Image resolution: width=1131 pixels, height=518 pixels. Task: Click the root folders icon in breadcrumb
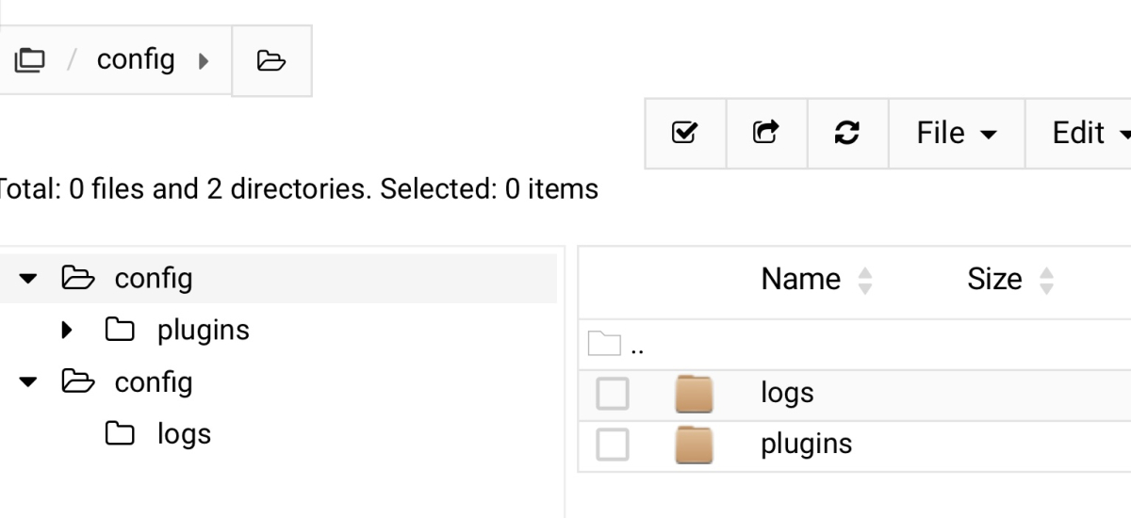pos(29,60)
